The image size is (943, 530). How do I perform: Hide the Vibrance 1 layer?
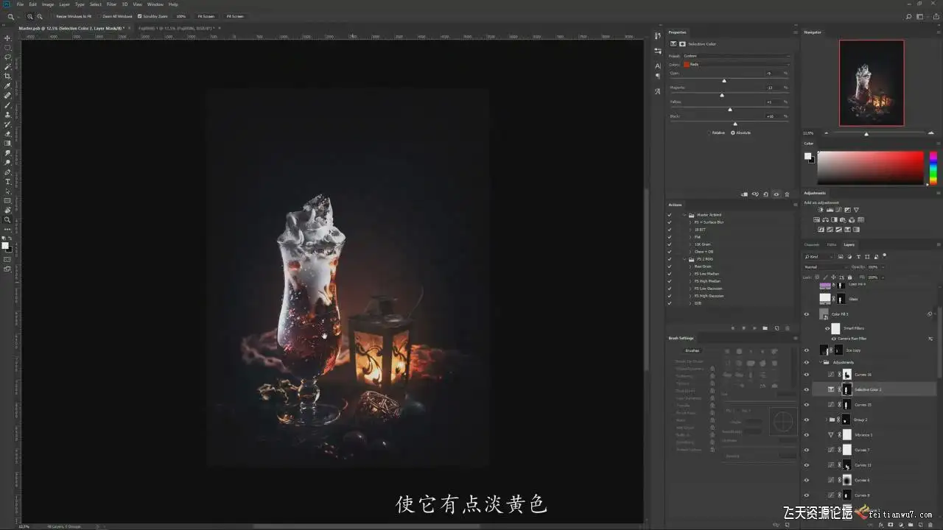pyautogui.click(x=806, y=435)
